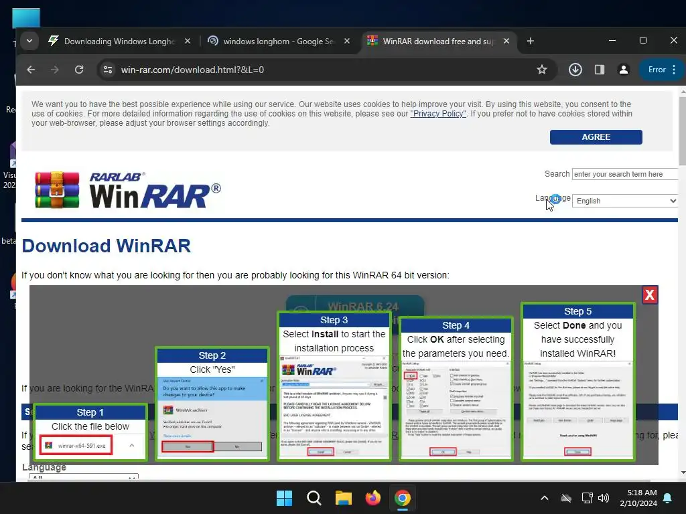Click the browser forward arrow

[55, 70]
